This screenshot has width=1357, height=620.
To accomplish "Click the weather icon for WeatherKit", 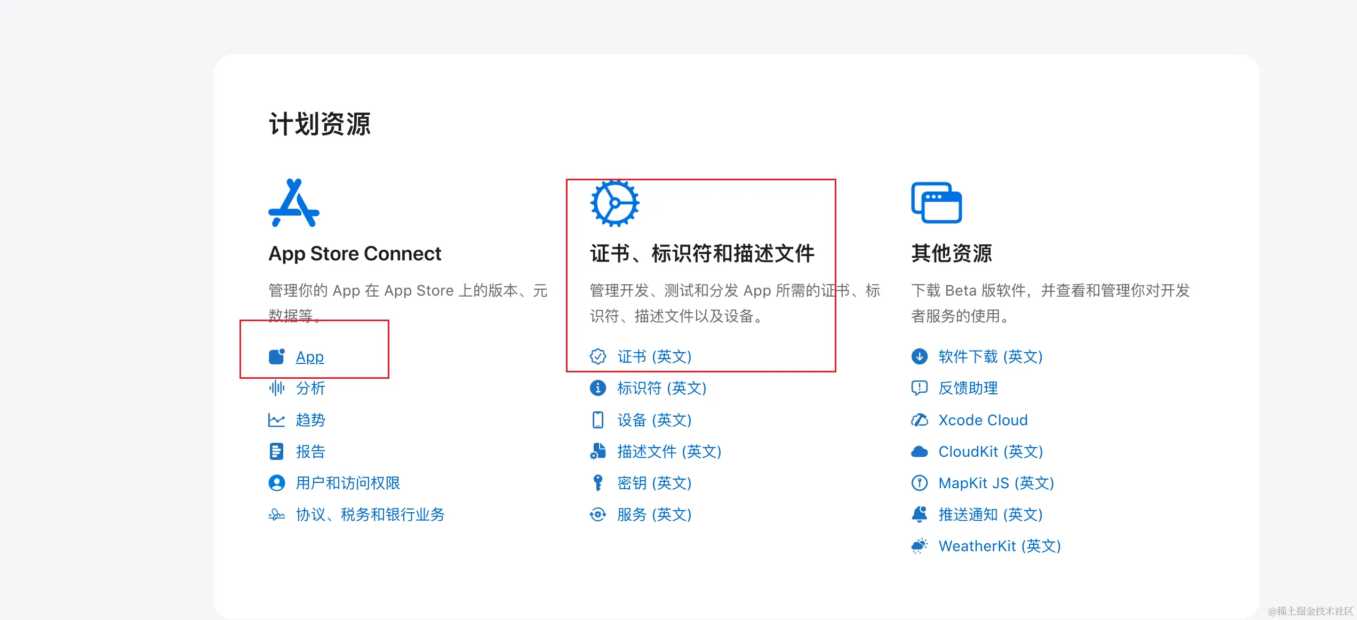I will 920,546.
